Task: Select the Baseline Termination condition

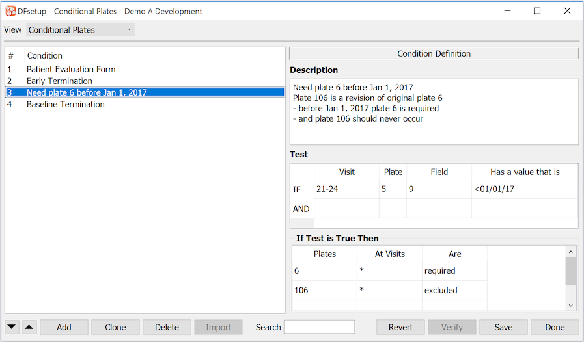Action: (65, 104)
